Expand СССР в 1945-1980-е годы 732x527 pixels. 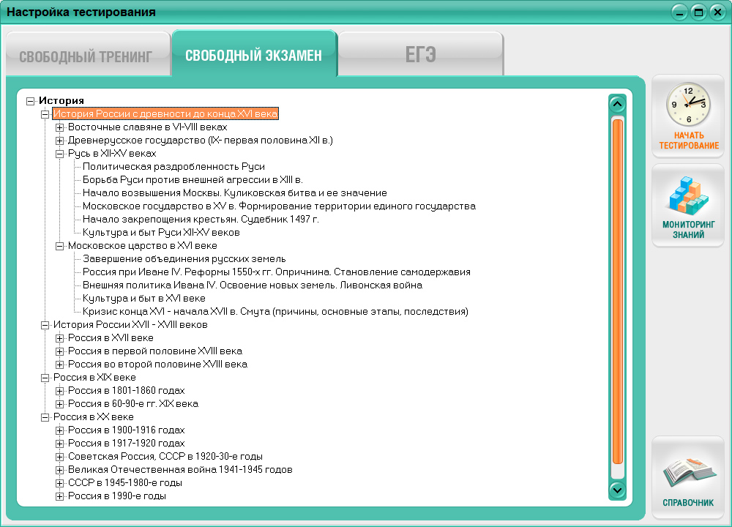point(59,483)
